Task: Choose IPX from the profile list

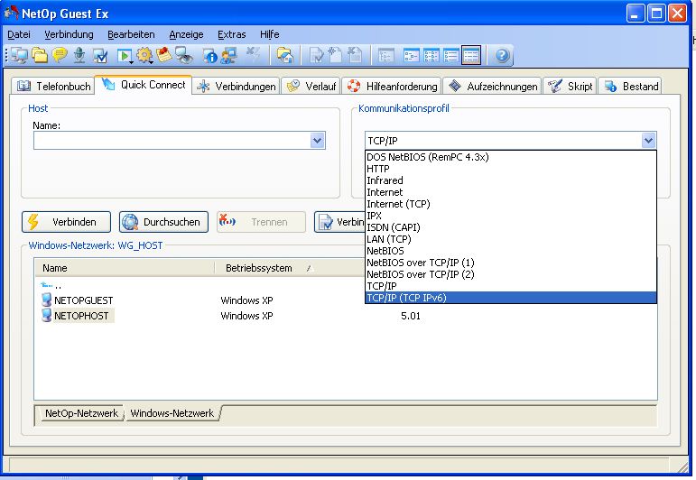Action: pos(510,216)
